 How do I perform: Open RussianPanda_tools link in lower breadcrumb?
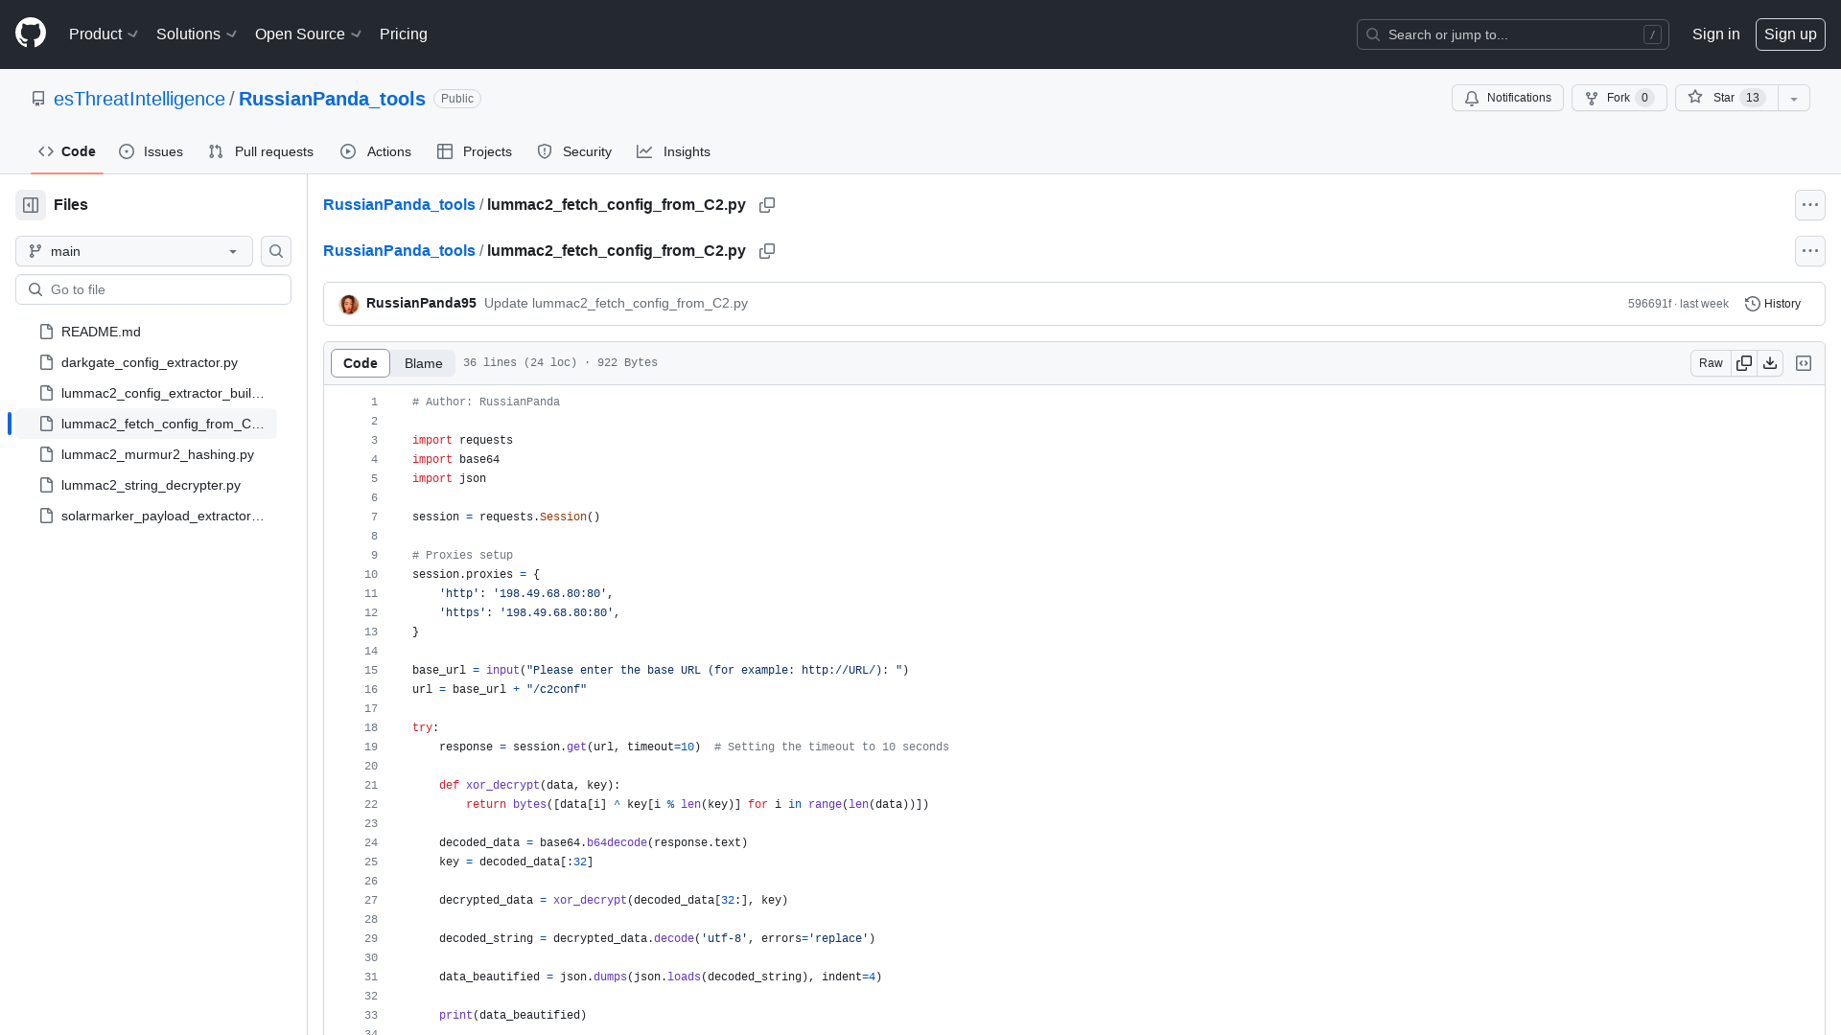click(399, 251)
